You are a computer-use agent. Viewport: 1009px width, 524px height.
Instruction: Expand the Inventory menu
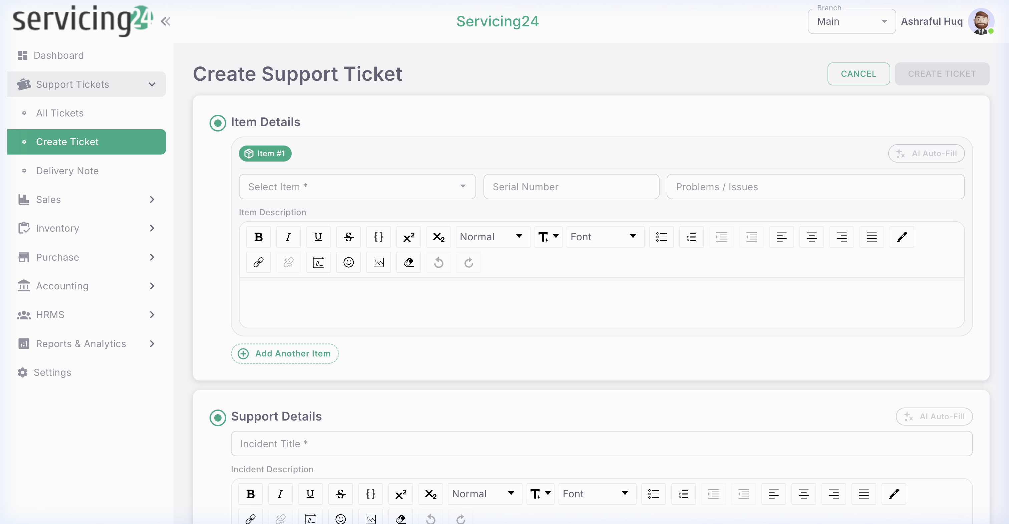click(86, 228)
